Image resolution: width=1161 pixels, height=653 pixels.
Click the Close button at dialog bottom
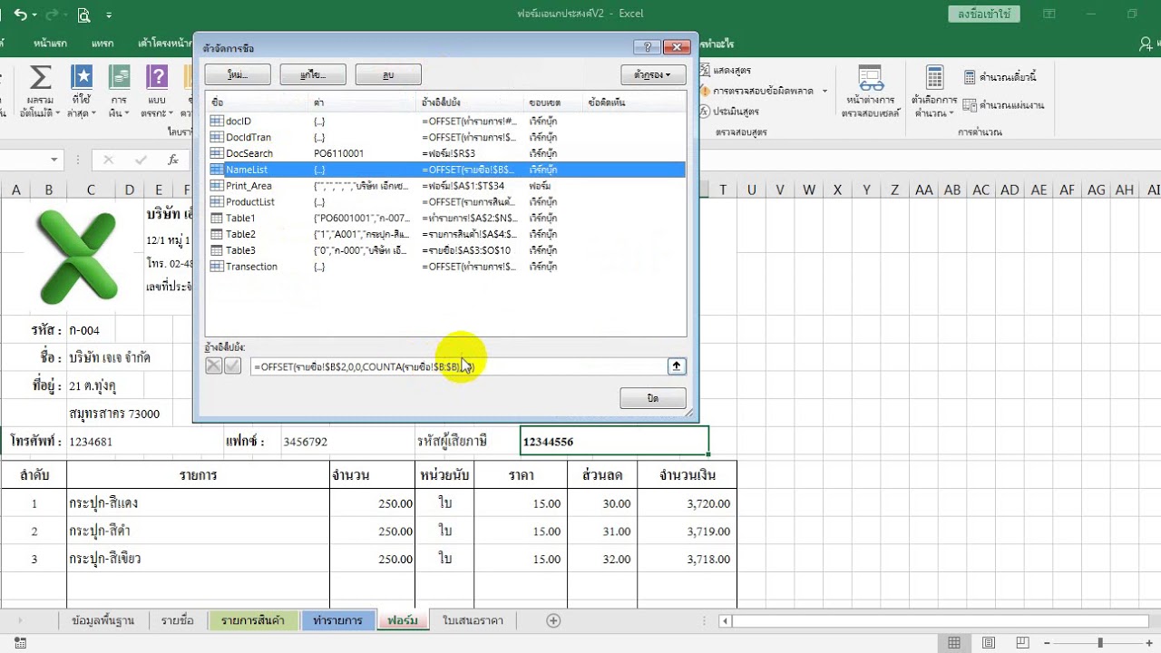pyautogui.click(x=653, y=398)
